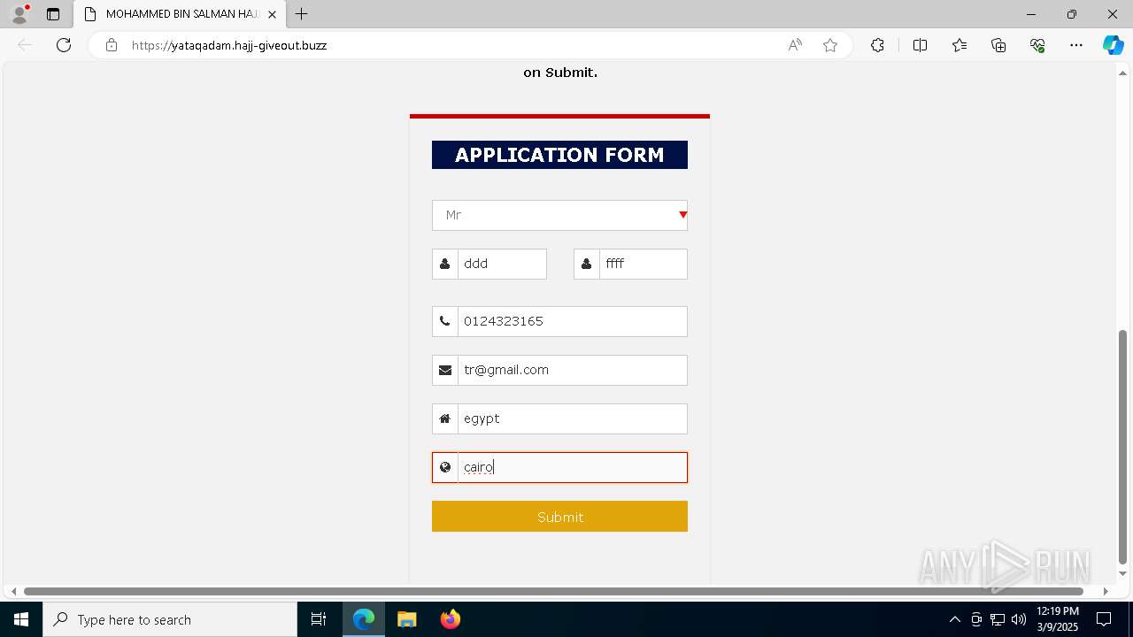Viewport: 1133px width, 637px height.
Task: Click the first name field with ddd
Action: 502,264
